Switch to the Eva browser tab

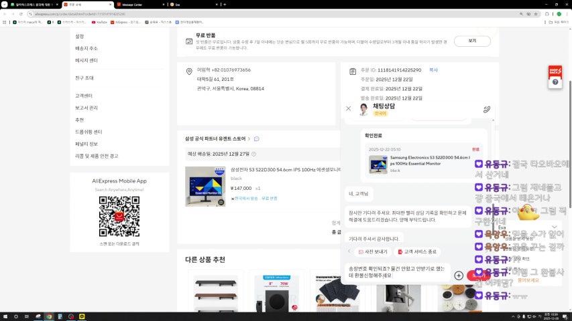click(x=193, y=5)
